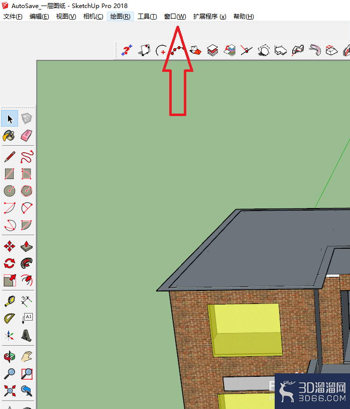Select the Push/Pull tool
This screenshot has height=409, width=350.
coord(27,246)
